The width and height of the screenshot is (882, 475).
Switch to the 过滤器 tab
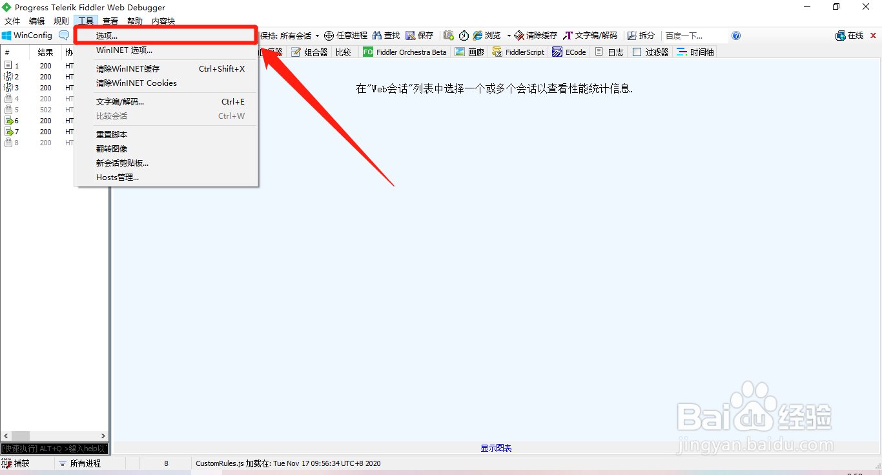650,52
